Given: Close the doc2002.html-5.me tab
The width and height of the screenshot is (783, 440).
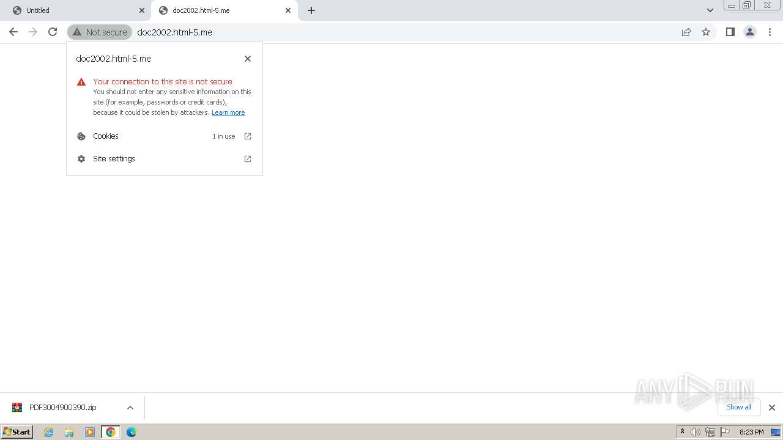Looking at the screenshot, I should coord(288,10).
